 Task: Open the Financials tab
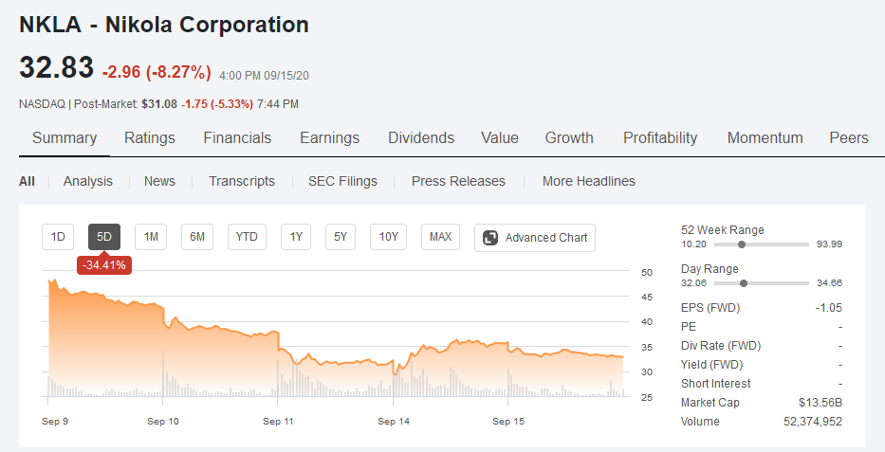tap(237, 138)
